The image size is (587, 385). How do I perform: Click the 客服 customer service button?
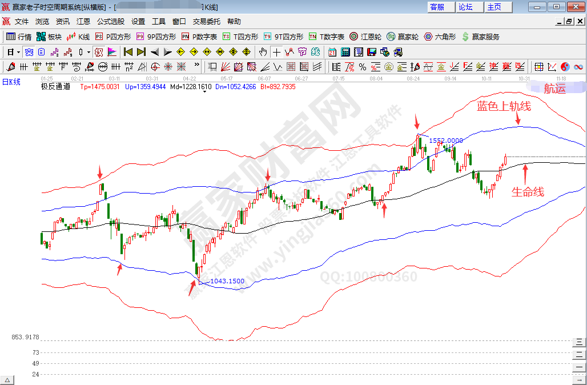click(437, 7)
